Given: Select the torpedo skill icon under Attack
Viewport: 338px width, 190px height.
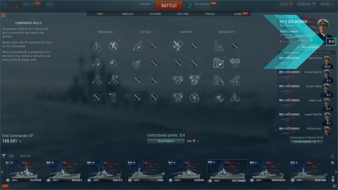Looking at the screenshot, I should tap(137, 46).
